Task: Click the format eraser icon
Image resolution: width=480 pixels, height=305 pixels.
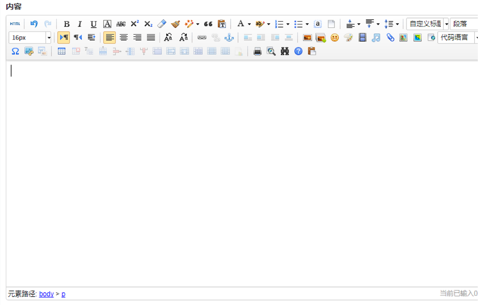Action: click(x=162, y=24)
